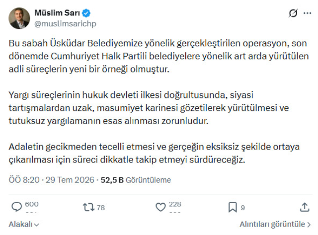
Task: Click the Müslim Sarı display name
Action: pyautogui.click(x=57, y=13)
